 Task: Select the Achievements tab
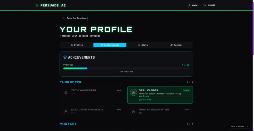[x=110, y=45]
